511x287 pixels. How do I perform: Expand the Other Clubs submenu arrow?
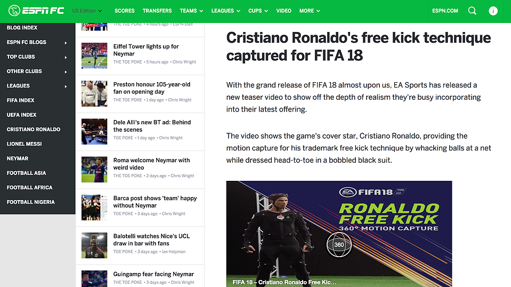66,71
